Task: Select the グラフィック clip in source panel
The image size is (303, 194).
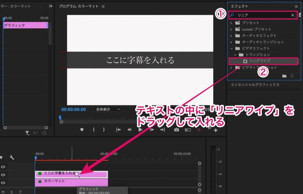Action: [x=25, y=25]
